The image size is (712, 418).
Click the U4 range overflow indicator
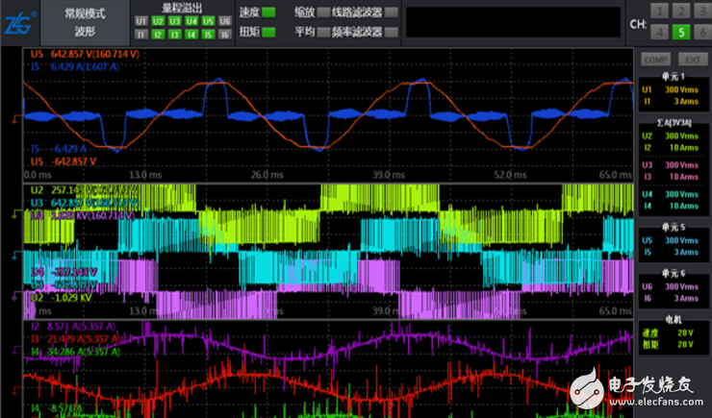tap(191, 20)
